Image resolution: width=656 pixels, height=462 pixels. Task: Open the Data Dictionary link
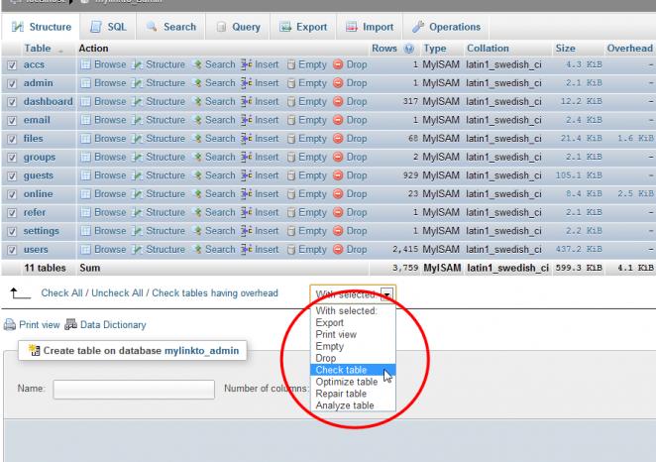pyautogui.click(x=113, y=325)
